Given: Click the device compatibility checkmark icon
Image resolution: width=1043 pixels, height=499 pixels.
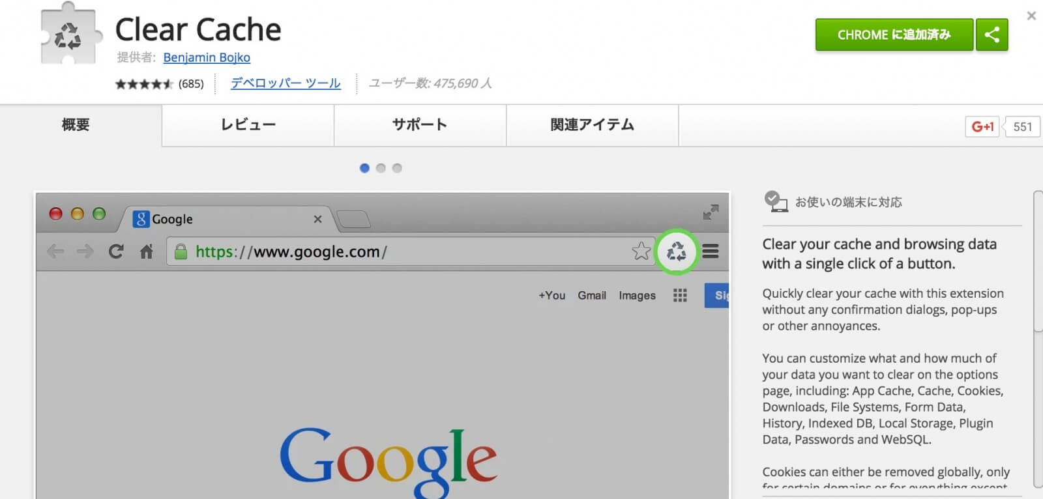Looking at the screenshot, I should [776, 201].
